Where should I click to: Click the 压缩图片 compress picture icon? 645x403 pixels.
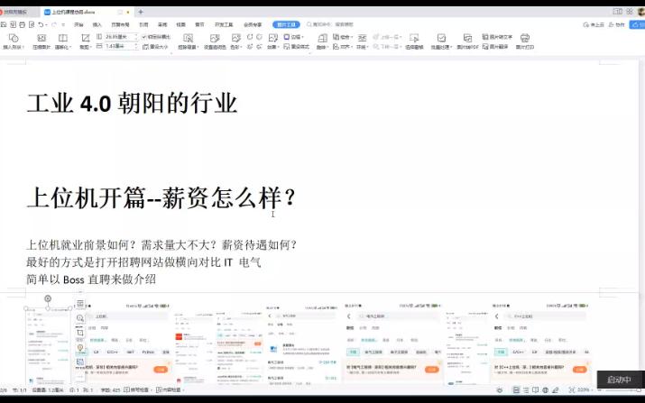41,38
